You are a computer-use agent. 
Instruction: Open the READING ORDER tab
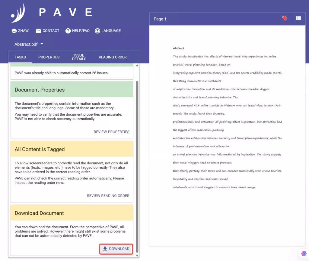pos(113,57)
